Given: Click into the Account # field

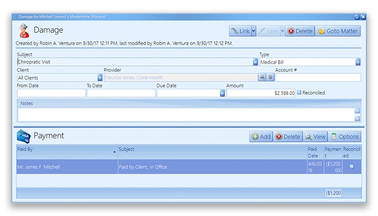Looking at the screenshot, I should click(318, 77).
